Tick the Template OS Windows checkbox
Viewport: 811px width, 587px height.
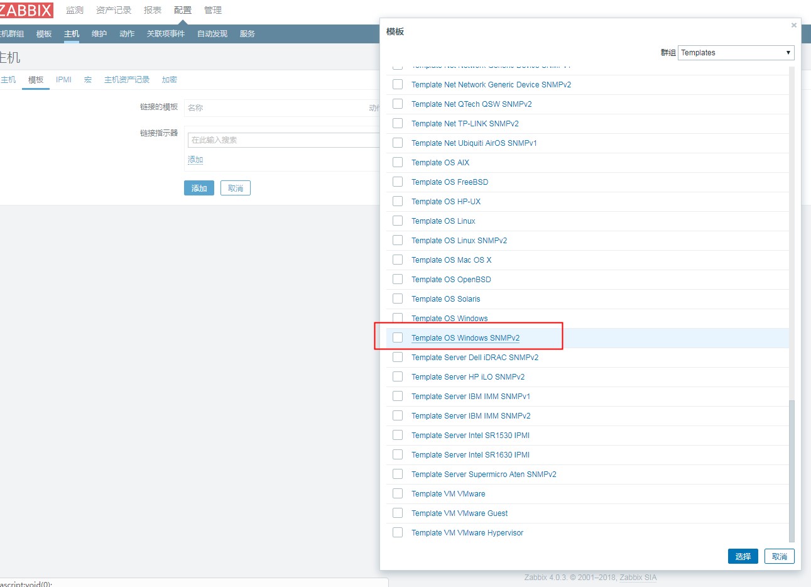(x=398, y=318)
